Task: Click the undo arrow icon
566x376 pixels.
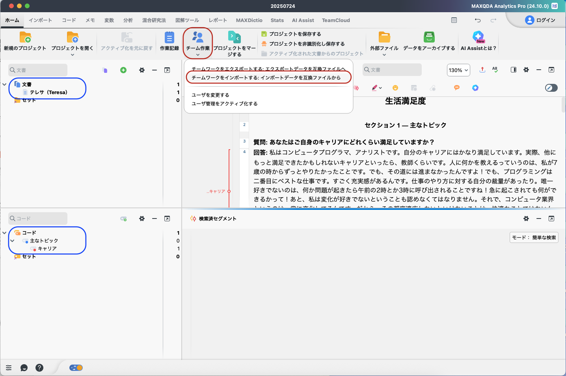Action: click(478, 20)
